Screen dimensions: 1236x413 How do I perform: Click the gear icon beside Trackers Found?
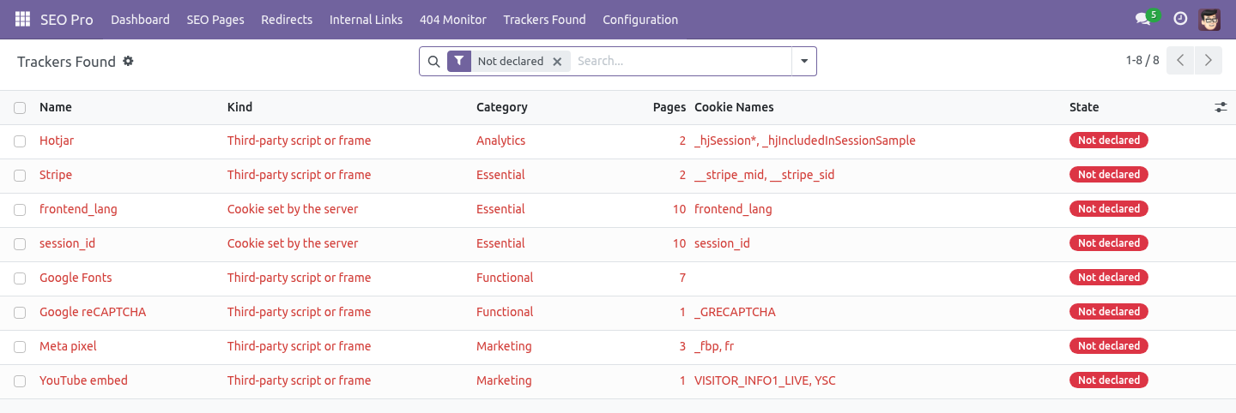(x=128, y=61)
